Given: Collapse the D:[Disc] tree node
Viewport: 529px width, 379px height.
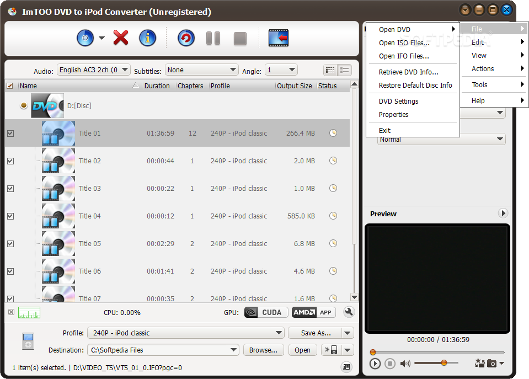Looking at the screenshot, I should [x=24, y=105].
